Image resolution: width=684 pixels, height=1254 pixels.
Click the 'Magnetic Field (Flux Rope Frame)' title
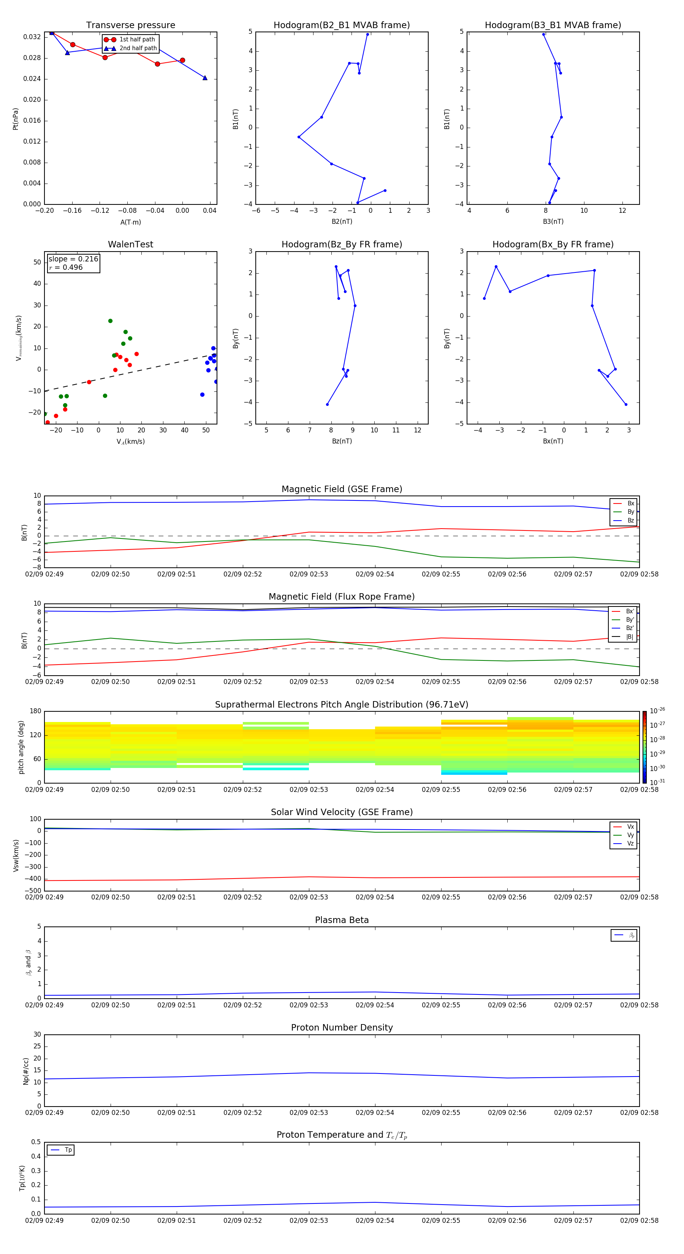(342, 597)
